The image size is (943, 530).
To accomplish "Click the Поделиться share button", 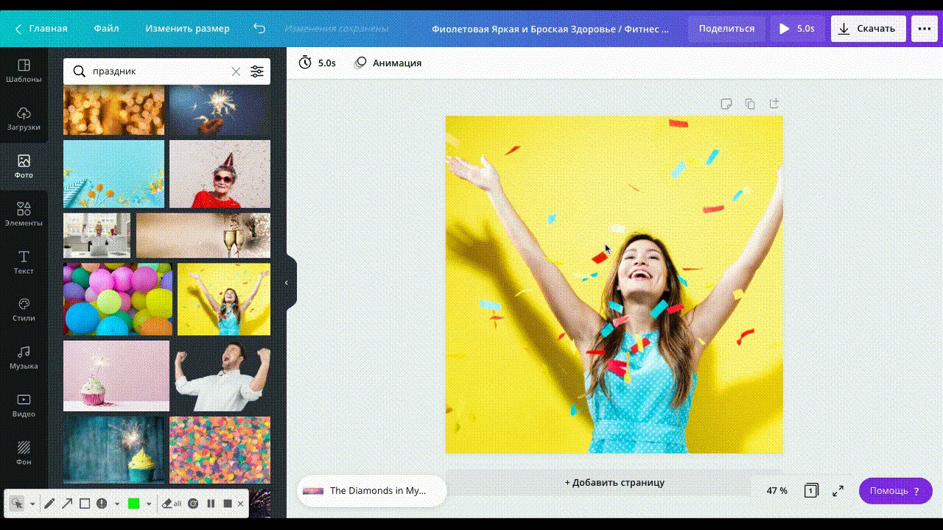I will (726, 29).
